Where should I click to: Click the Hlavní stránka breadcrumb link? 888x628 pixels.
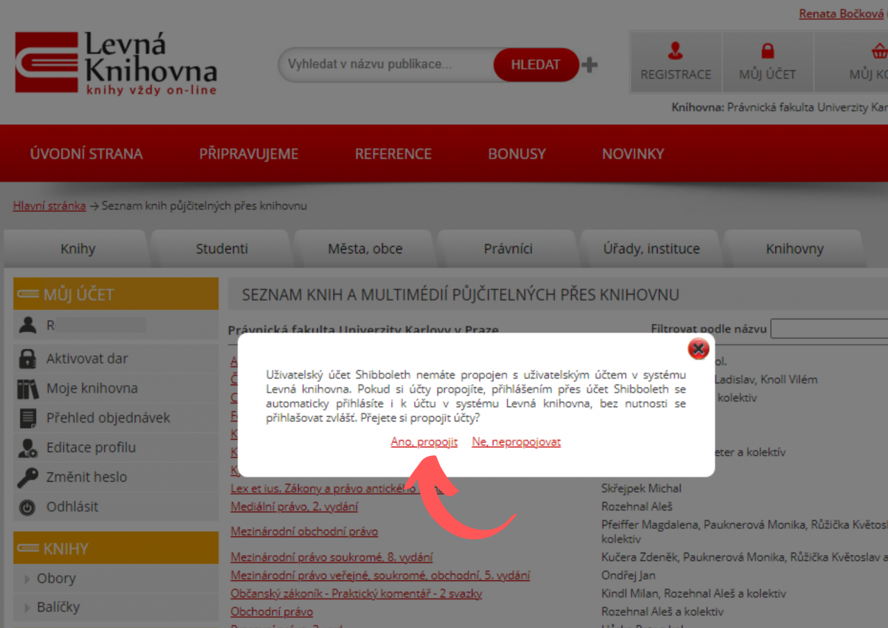[x=49, y=206]
